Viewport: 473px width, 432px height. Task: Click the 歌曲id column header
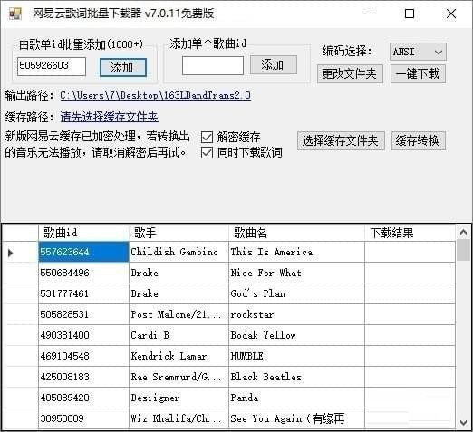(83, 233)
